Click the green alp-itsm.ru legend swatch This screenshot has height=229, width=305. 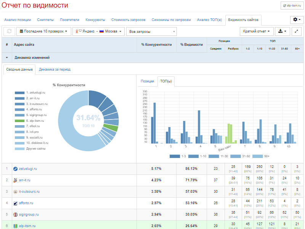tap(20, 121)
